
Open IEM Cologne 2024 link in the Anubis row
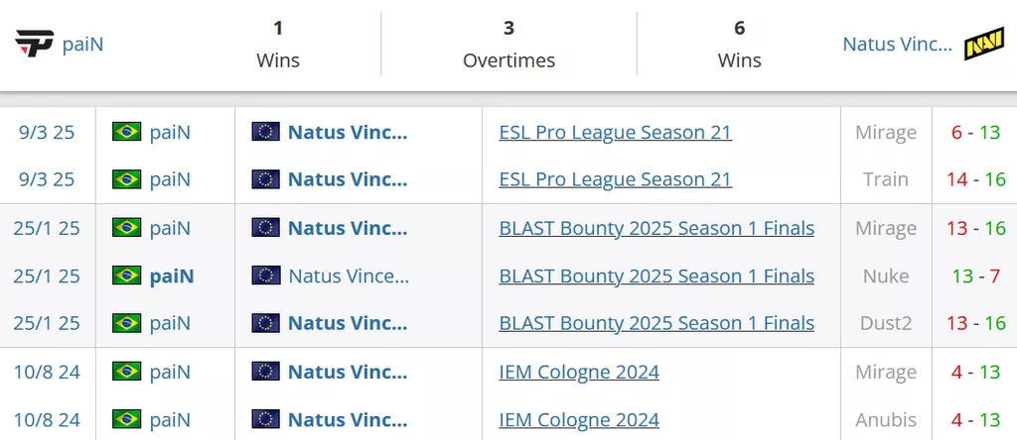pos(579,419)
